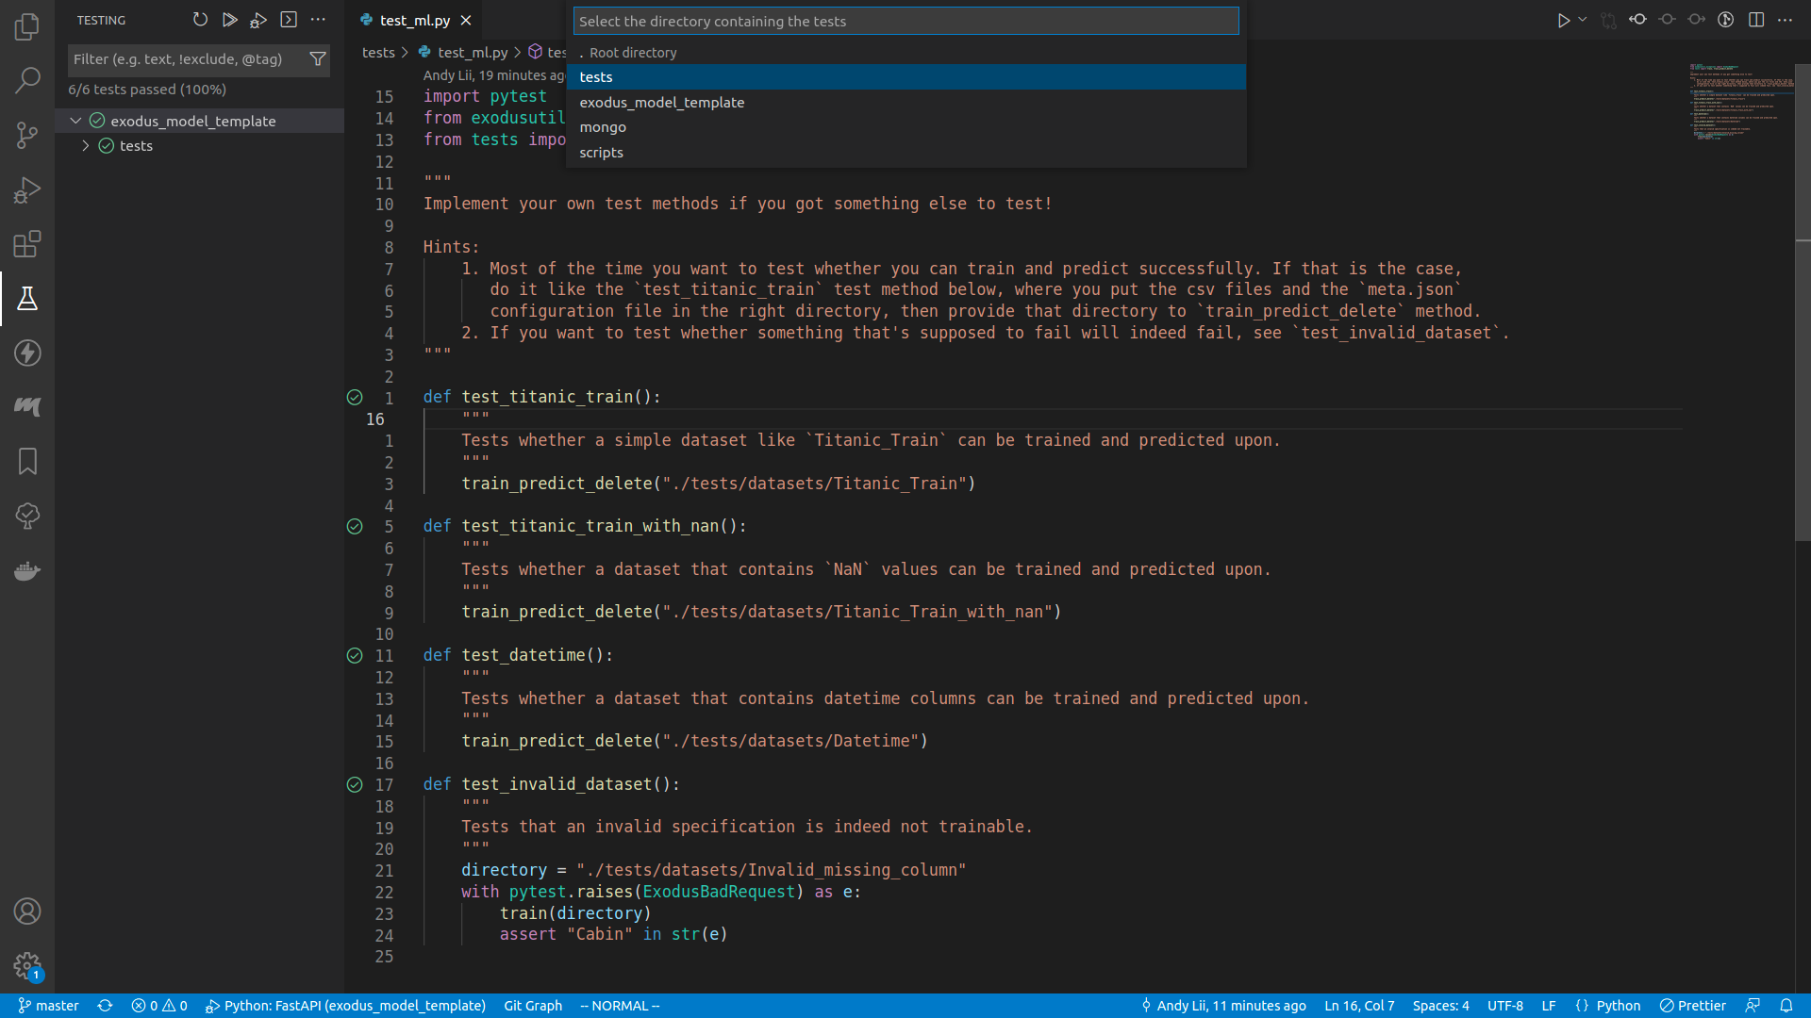1811x1018 pixels.
Task: Change end of line LF
Action: 1549,1006
